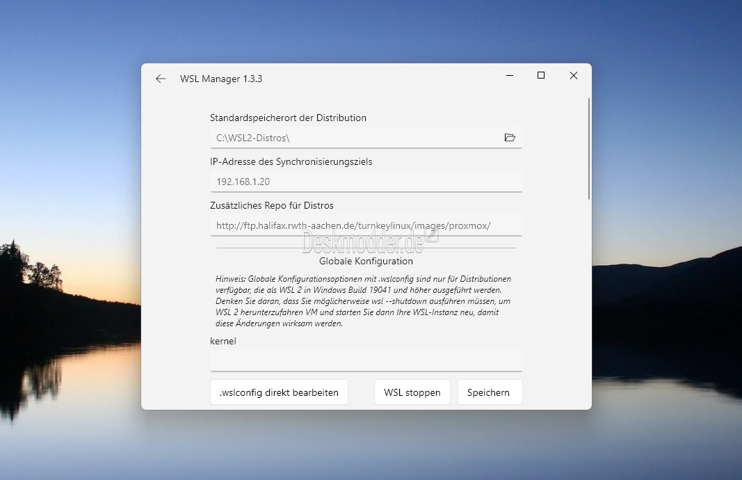Close the WSL Manager window
742x480 pixels.
click(574, 75)
